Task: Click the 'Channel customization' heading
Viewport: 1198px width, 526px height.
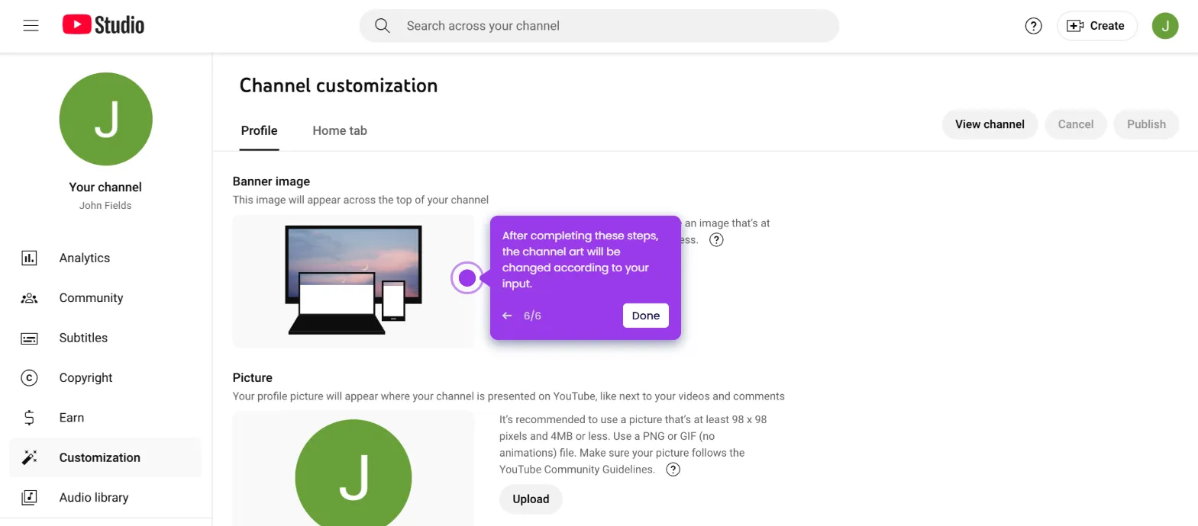Action: (x=338, y=85)
